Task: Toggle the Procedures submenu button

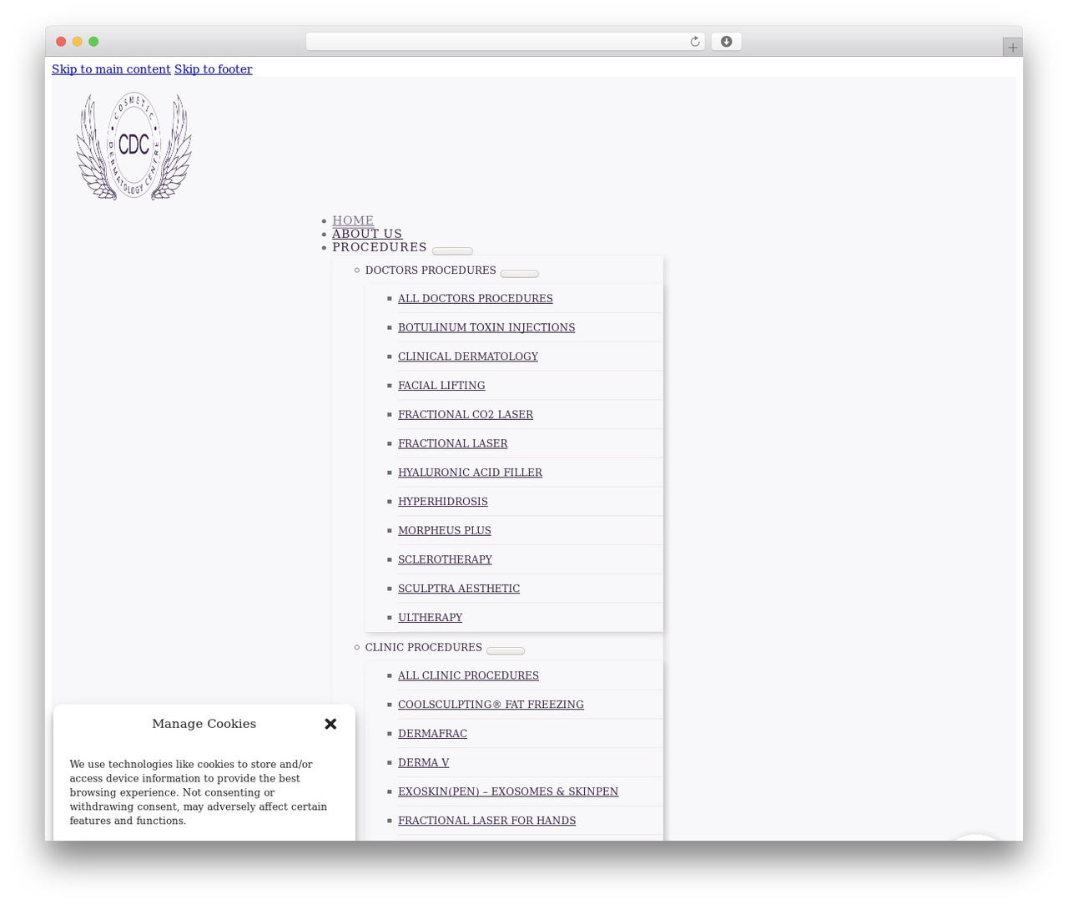Action: pyautogui.click(x=452, y=250)
